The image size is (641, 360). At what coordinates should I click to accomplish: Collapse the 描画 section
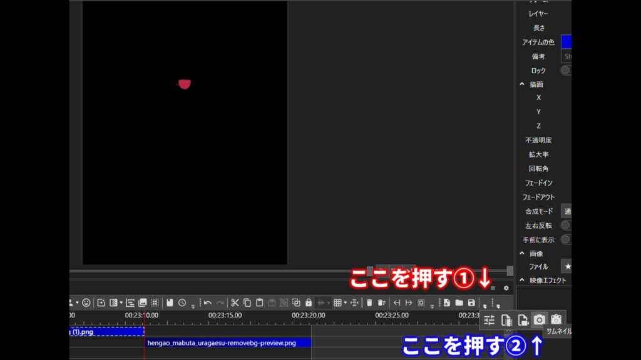point(522,84)
